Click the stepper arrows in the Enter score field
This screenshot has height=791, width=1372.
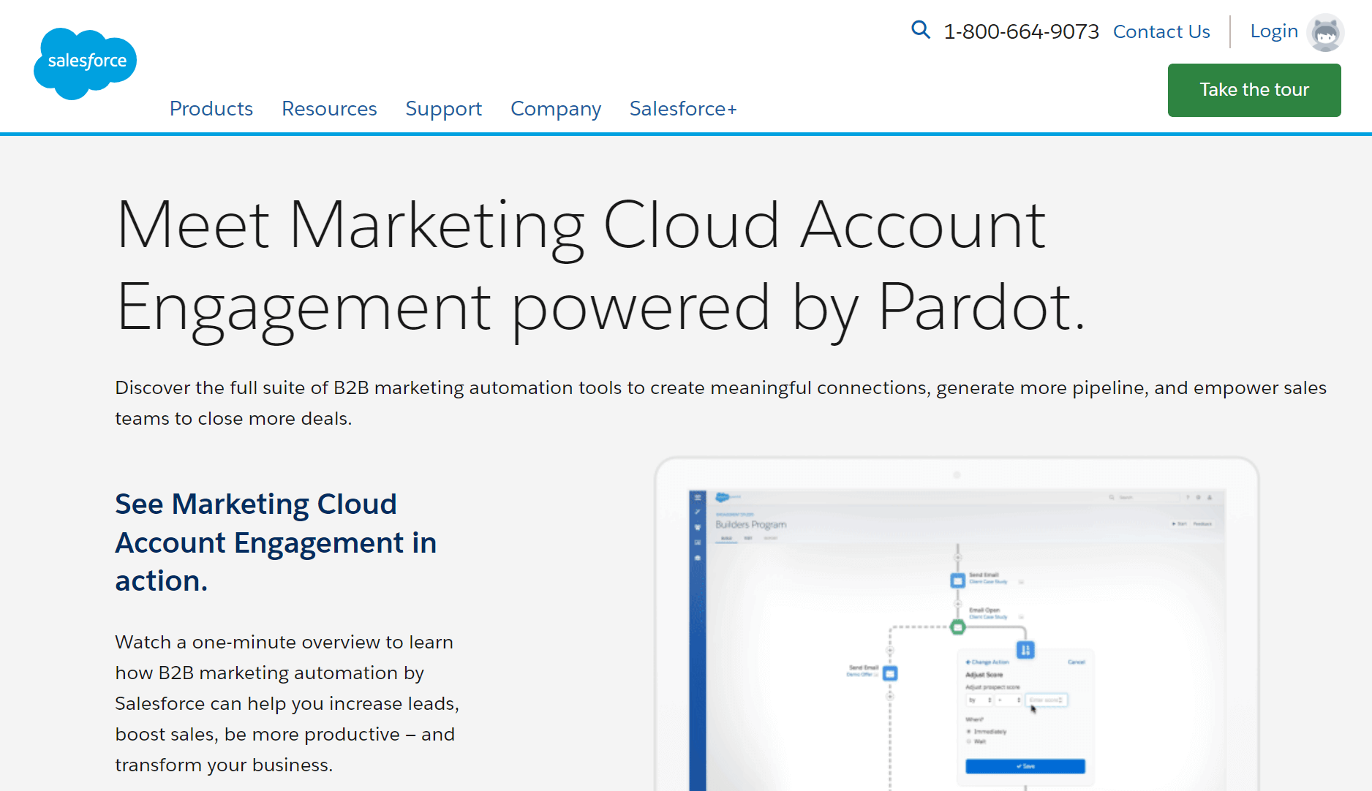tap(1060, 700)
